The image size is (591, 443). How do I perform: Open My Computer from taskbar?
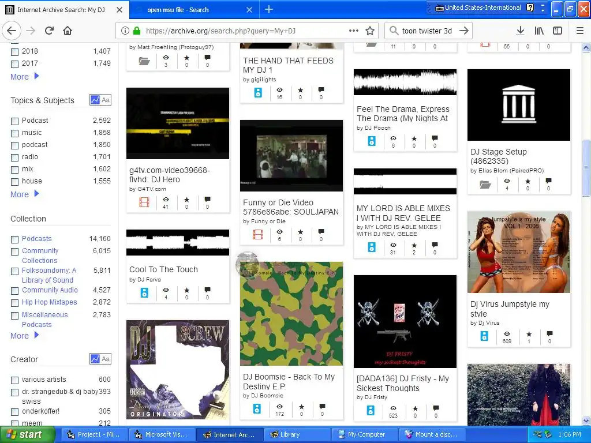click(x=365, y=434)
